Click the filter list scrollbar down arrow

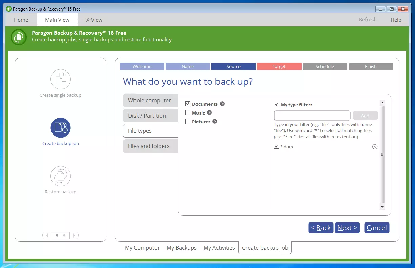click(382, 207)
